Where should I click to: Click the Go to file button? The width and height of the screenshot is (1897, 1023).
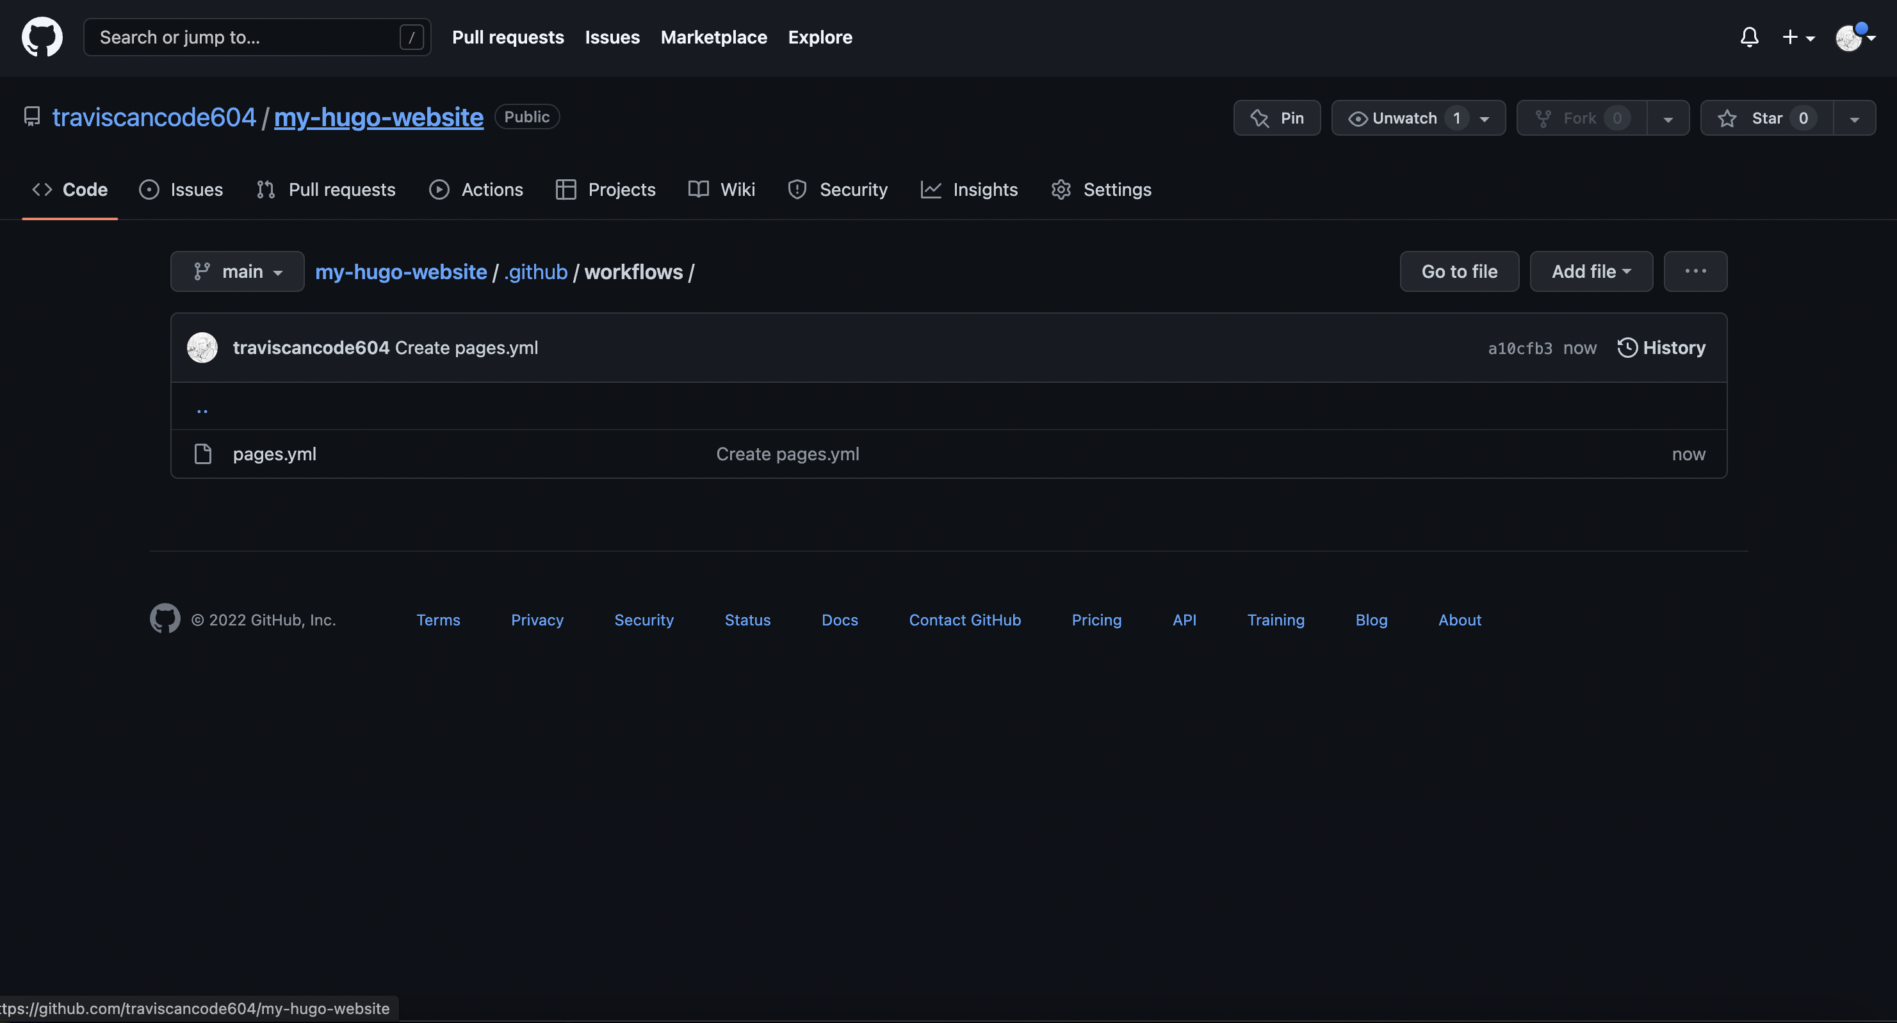pos(1459,271)
